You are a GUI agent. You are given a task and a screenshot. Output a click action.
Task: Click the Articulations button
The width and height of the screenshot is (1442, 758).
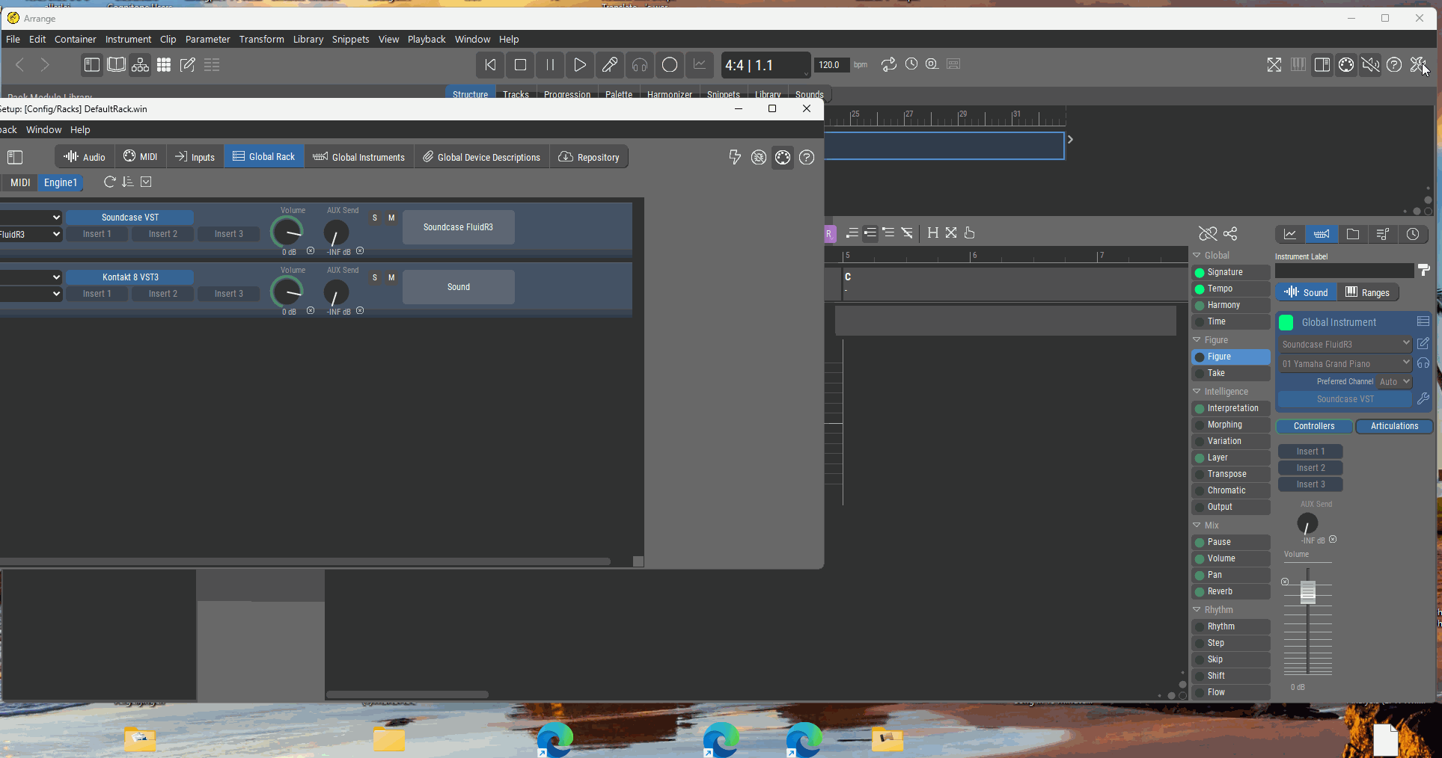tap(1393, 426)
